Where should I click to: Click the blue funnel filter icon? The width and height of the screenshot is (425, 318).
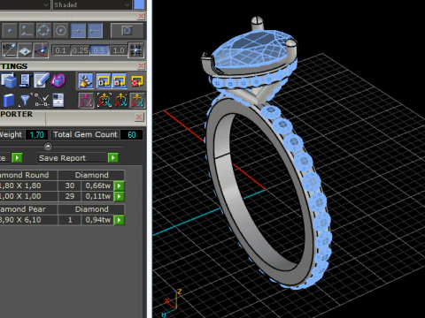coord(25,101)
